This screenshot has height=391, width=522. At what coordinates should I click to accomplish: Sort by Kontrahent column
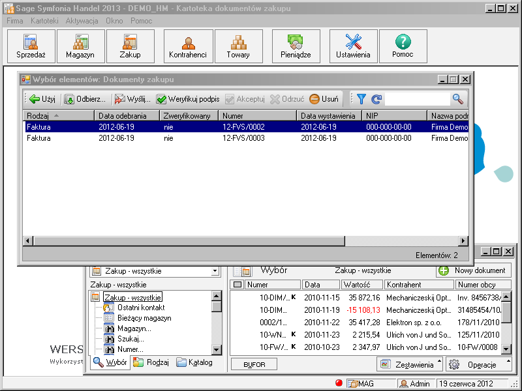point(420,285)
